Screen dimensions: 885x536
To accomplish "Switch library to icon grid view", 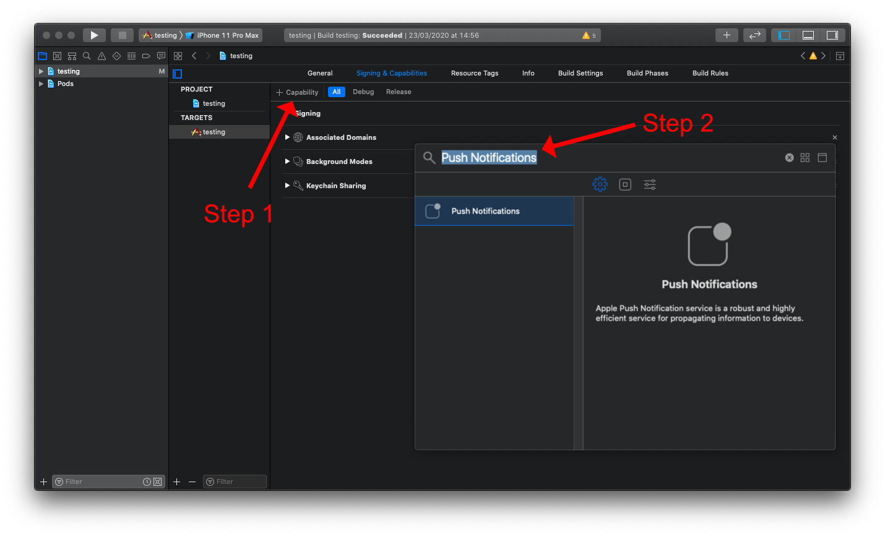I will [x=805, y=158].
